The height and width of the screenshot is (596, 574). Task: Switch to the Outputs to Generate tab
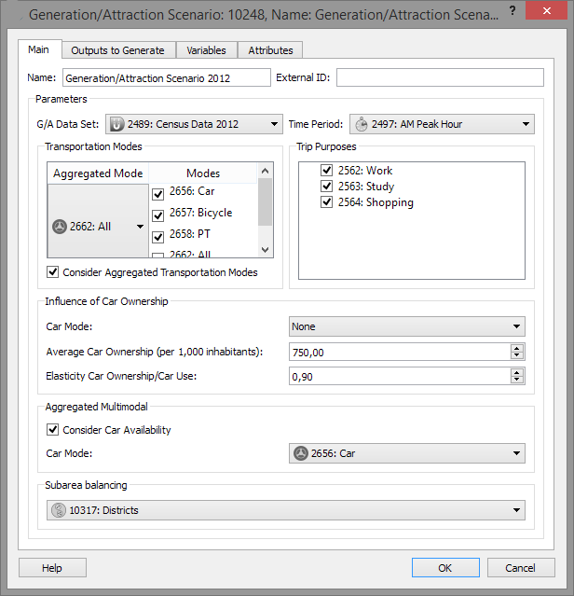point(117,50)
